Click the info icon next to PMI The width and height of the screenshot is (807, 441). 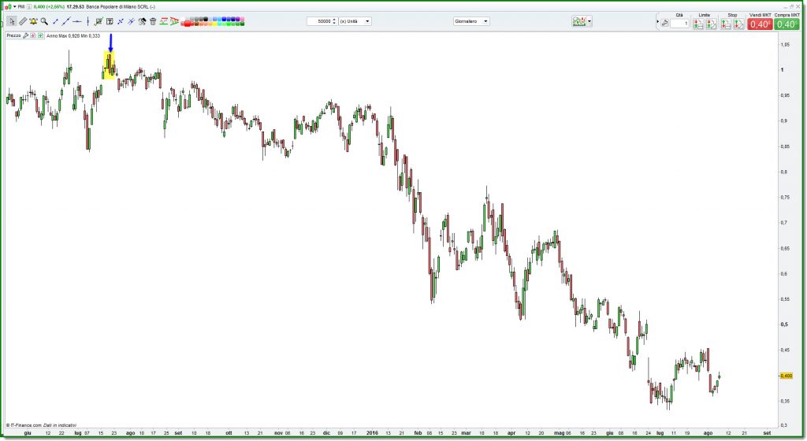pos(29,6)
